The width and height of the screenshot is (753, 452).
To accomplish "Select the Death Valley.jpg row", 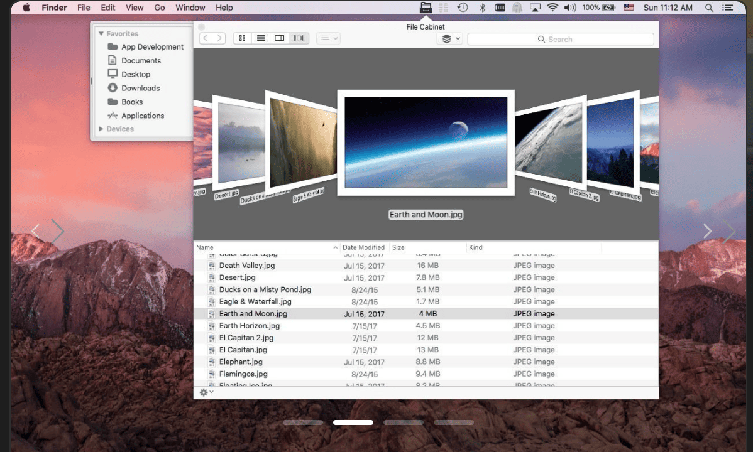I will (426, 266).
